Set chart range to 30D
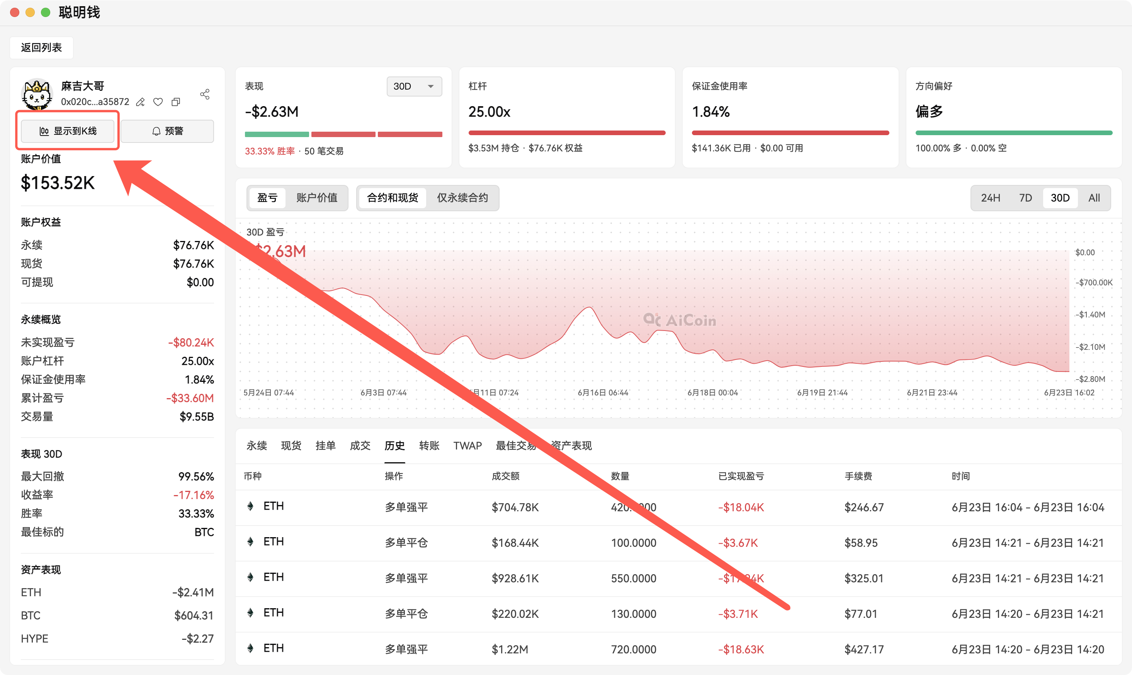1132x675 pixels. 1060,198
